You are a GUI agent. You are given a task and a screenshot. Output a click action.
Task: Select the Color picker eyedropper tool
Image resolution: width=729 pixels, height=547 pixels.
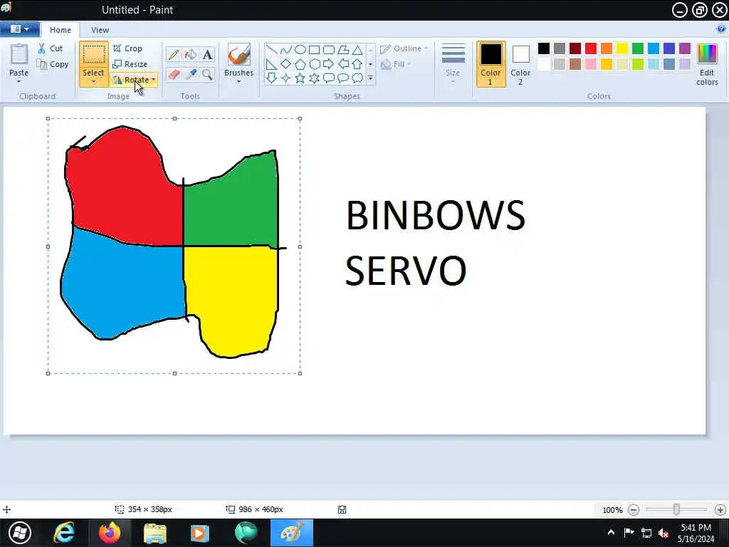pos(191,74)
